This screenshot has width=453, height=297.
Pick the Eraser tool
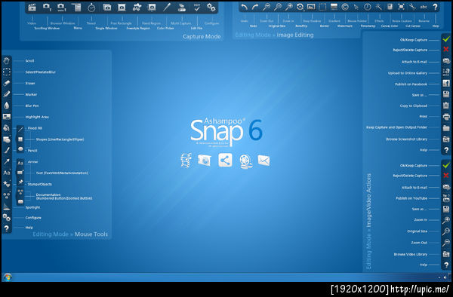point(7,83)
